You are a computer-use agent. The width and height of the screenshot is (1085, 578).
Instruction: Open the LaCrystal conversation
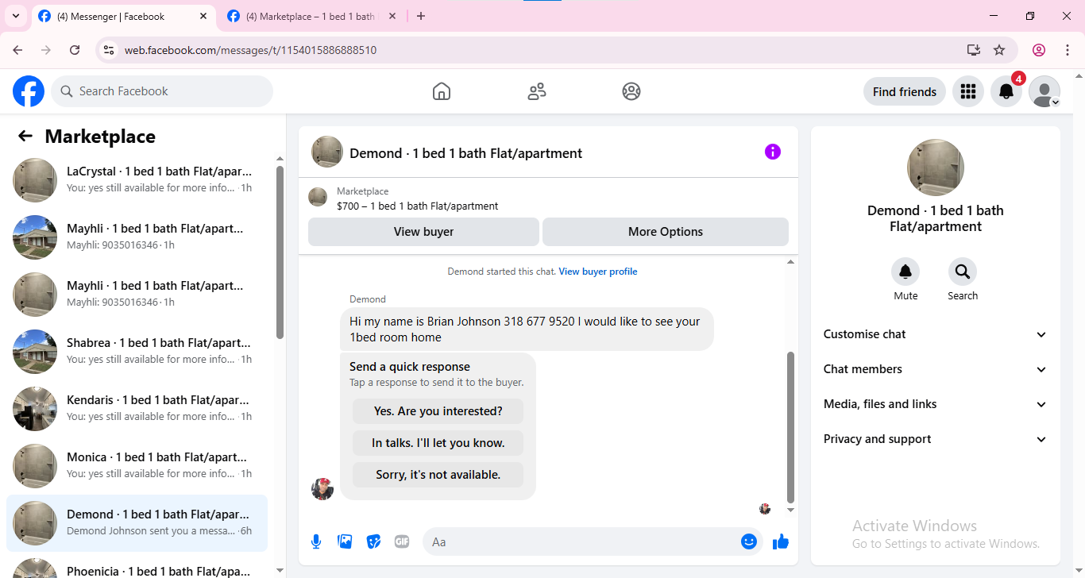pyautogui.click(x=137, y=179)
